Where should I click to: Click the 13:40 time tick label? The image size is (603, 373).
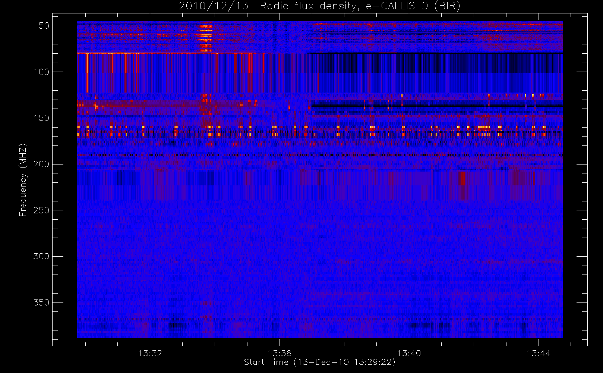tap(409, 353)
